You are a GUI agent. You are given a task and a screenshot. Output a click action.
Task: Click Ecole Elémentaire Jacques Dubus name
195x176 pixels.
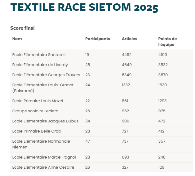point(45,121)
